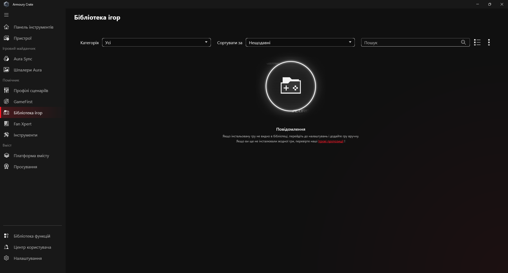Screen dimensions: 508x273
Task: Click the Категорія label
Action: (89, 43)
